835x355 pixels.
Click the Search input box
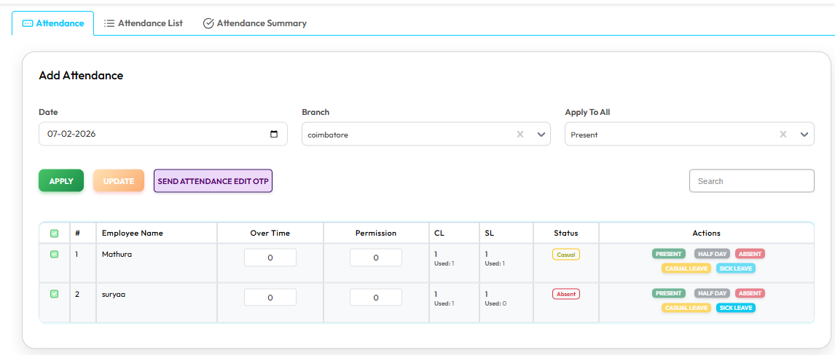point(751,181)
